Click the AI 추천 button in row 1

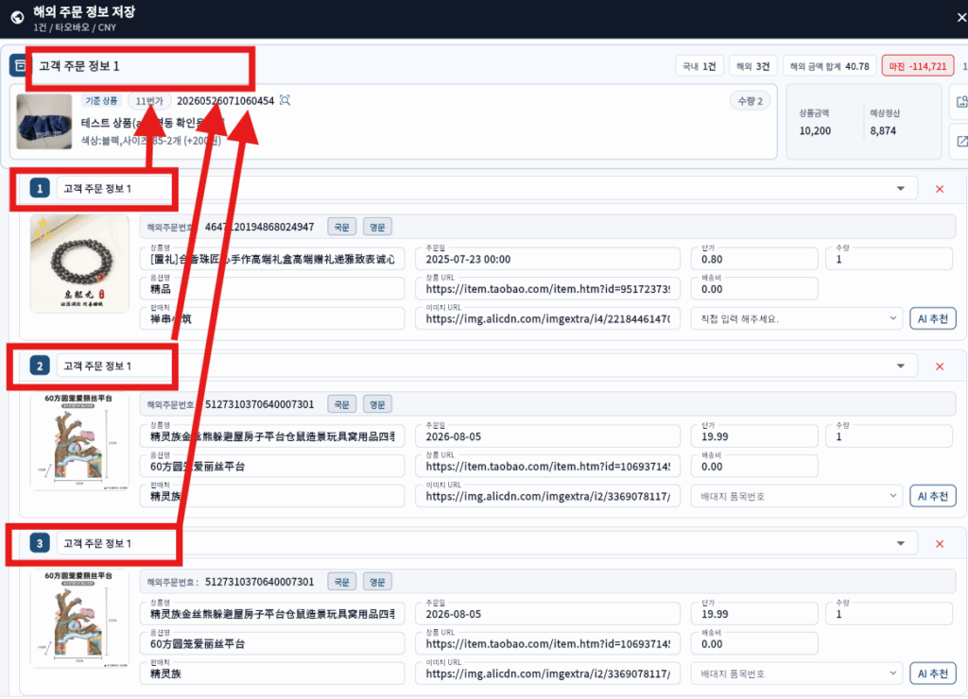[932, 319]
